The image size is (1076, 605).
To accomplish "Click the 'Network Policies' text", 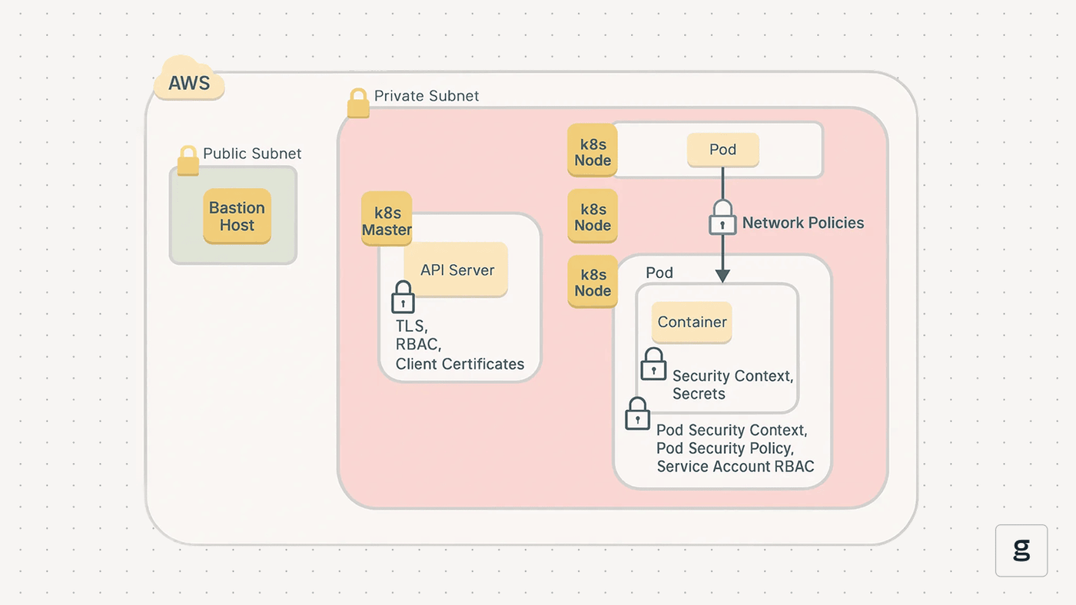I will pyautogui.click(x=803, y=223).
